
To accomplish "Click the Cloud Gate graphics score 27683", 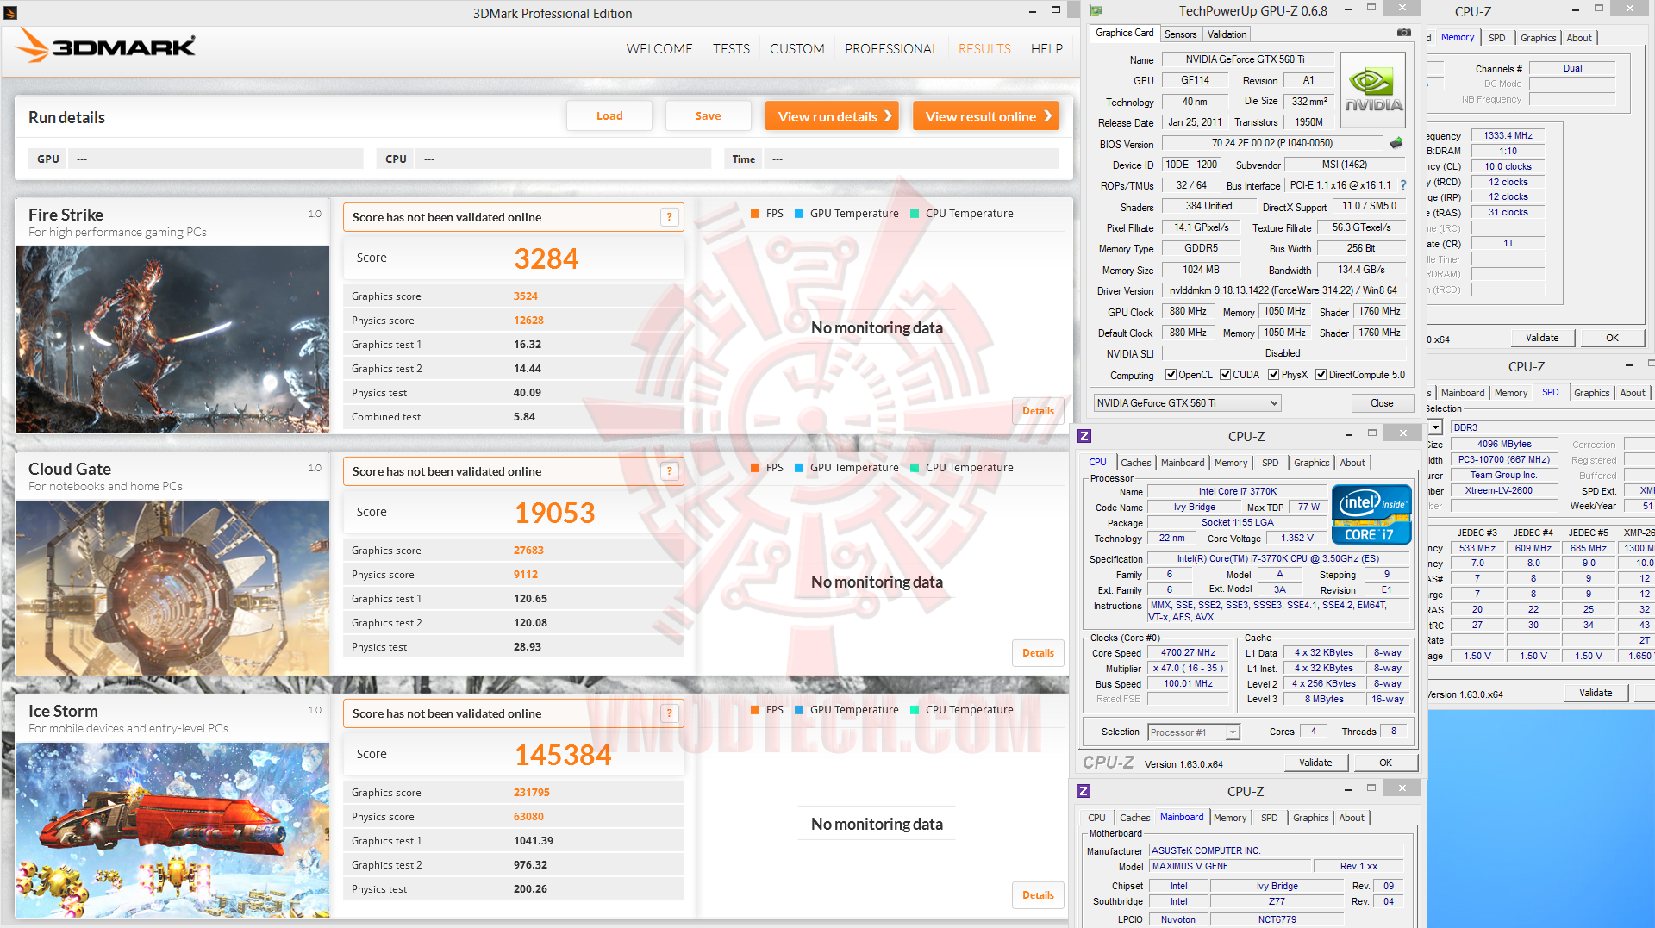I will click(x=528, y=551).
